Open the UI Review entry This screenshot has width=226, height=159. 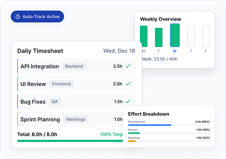click(x=76, y=84)
